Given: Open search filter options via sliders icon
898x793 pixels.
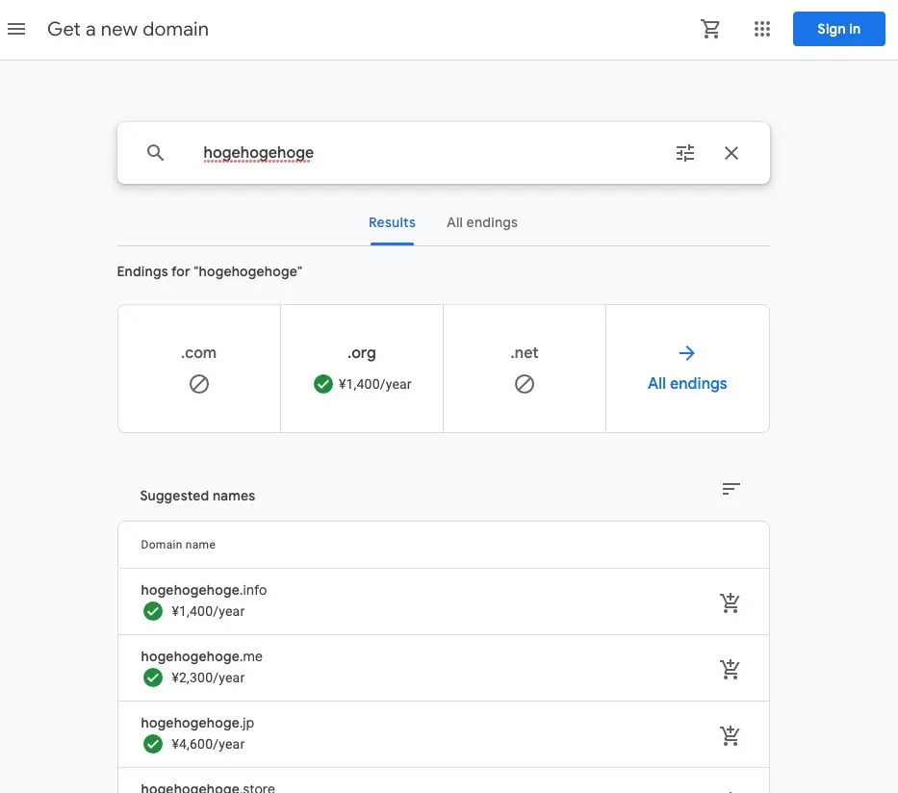Looking at the screenshot, I should pyautogui.click(x=685, y=152).
